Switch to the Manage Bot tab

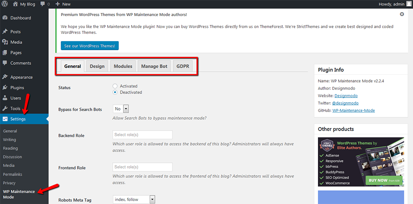154,66
